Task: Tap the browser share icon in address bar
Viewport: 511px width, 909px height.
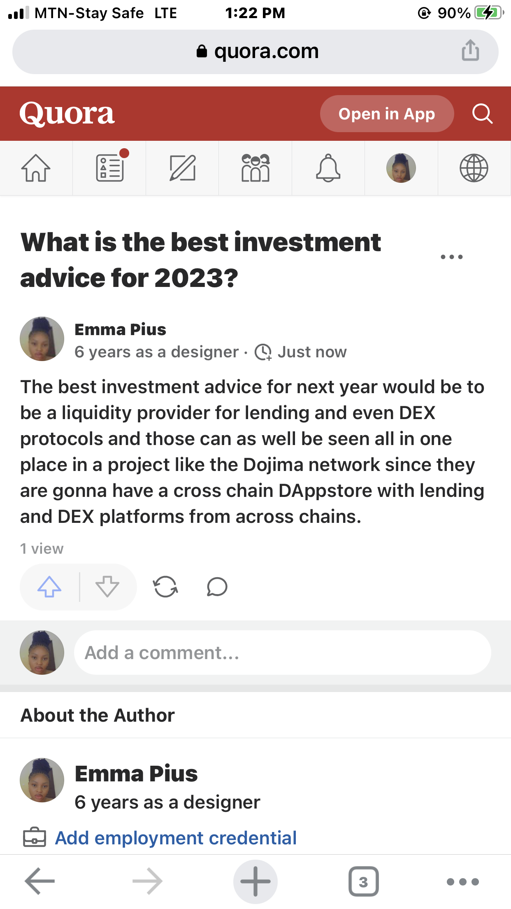Action: (x=470, y=51)
